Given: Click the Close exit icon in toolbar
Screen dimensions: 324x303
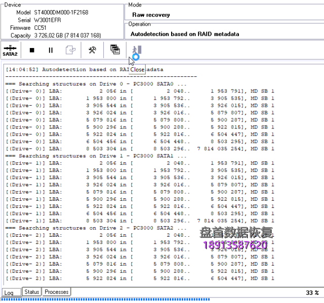Looking at the screenshot, I should 137,50.
